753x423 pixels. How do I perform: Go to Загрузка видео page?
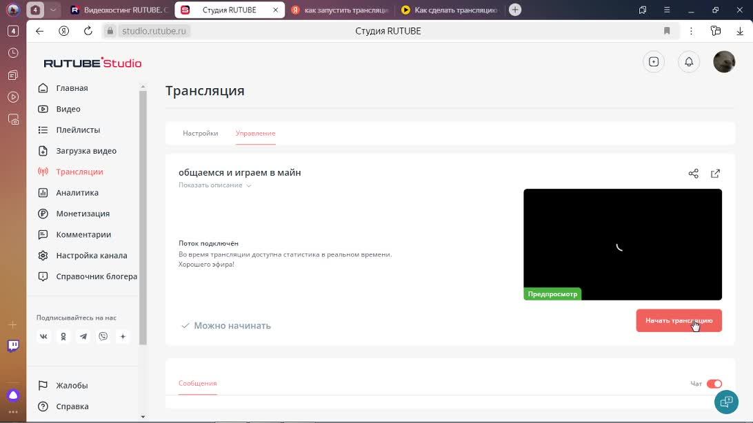86,151
